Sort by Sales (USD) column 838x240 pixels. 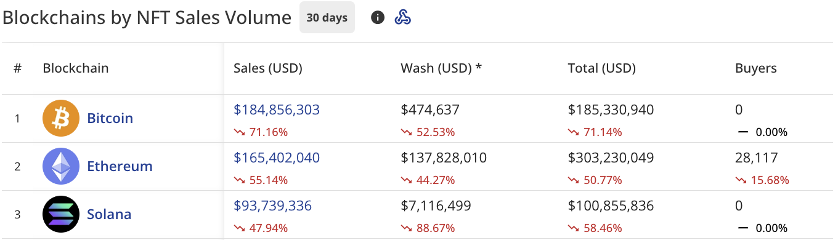(x=268, y=68)
